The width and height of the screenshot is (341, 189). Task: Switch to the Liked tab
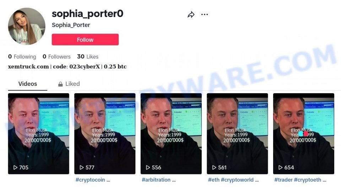(69, 84)
